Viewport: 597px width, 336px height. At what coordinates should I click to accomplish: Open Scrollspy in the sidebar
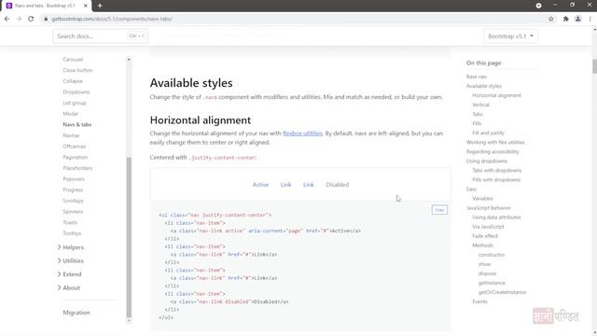73,201
